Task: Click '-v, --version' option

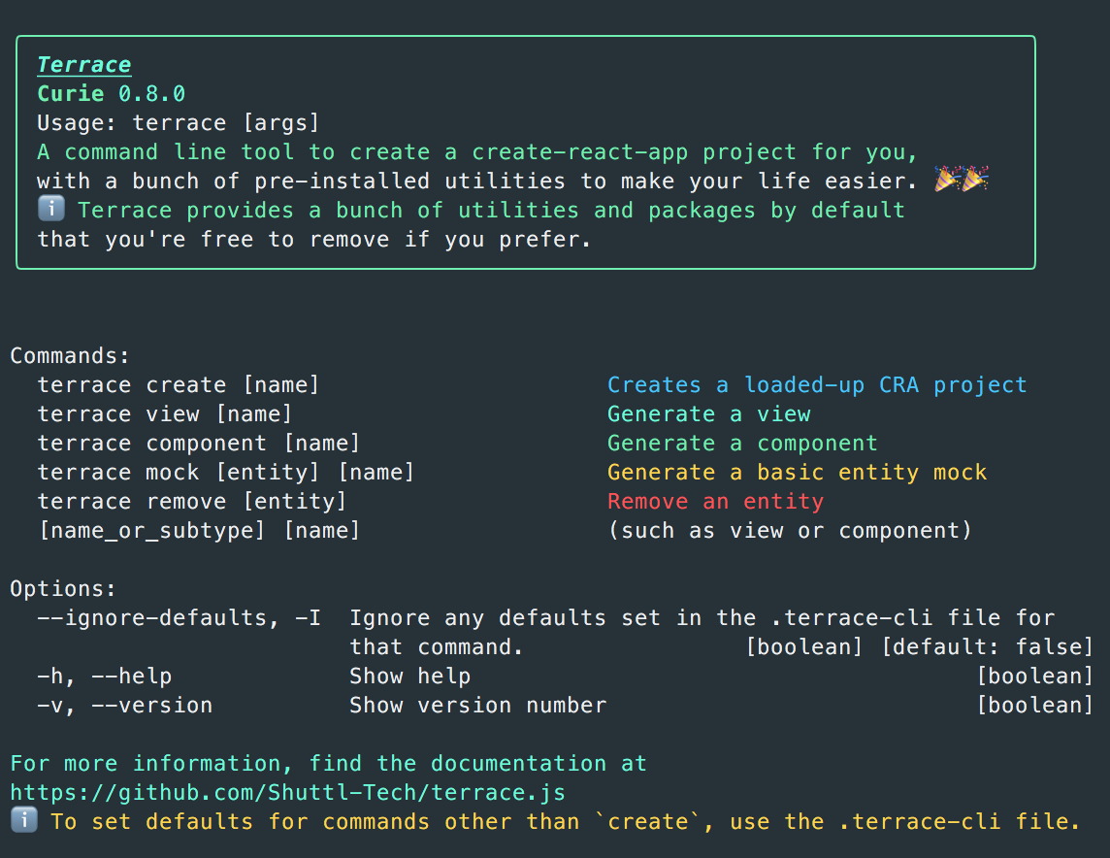Action: click(x=124, y=705)
